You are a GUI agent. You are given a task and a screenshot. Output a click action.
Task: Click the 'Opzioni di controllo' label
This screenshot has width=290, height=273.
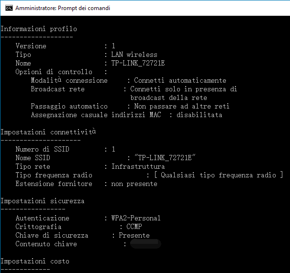[x=54, y=72]
